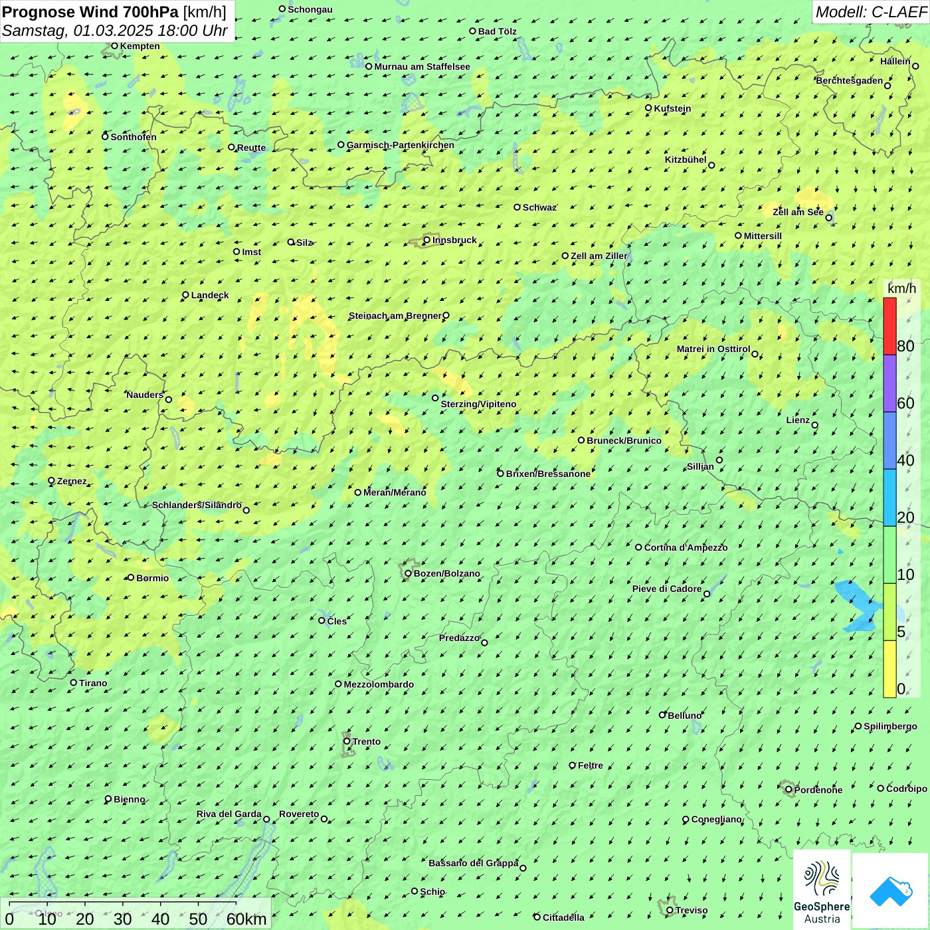Click the 'Murnau am Staffelsee' label
Screen dimensions: 930x930
tap(422, 66)
